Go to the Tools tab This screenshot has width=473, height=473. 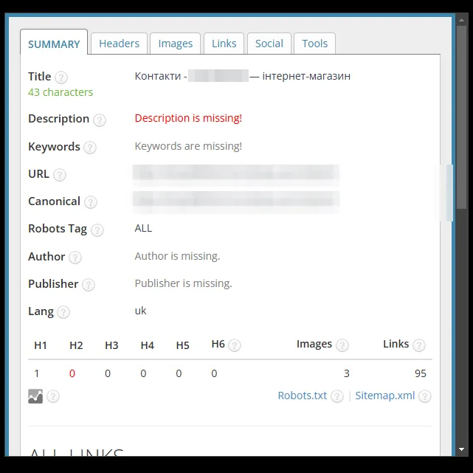[314, 44]
